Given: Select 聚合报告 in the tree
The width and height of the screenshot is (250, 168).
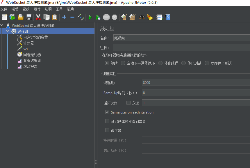Looking at the screenshot, I should point(30,66).
